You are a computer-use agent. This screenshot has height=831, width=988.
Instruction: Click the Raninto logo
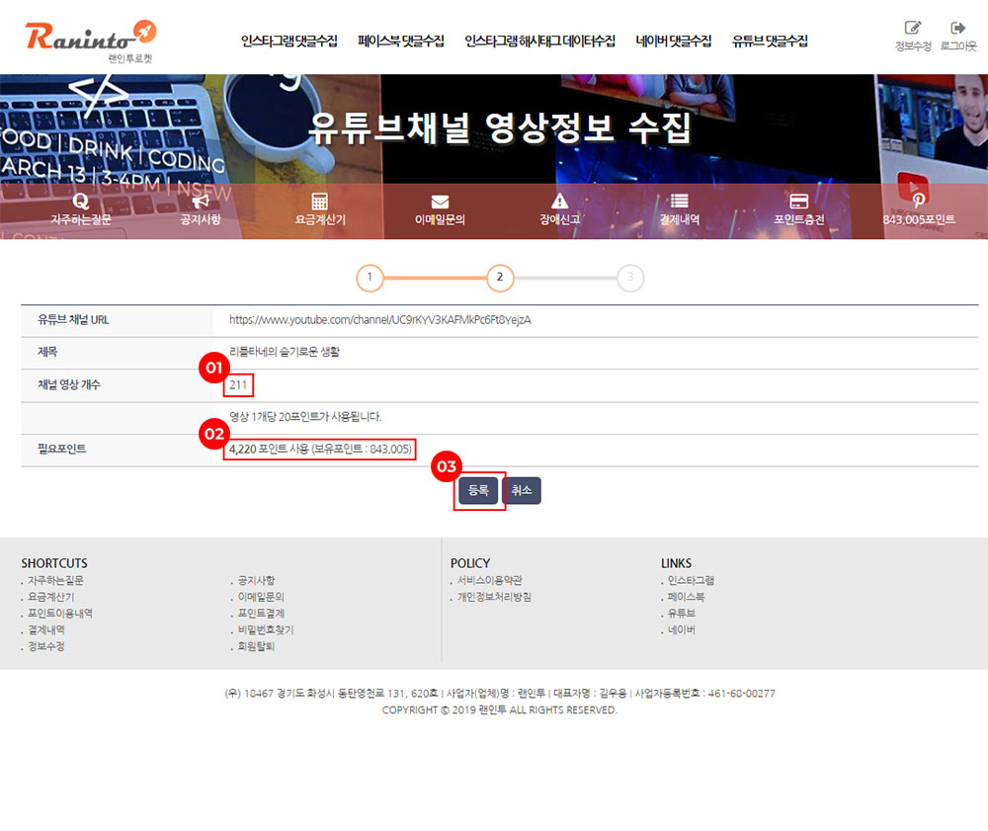click(91, 38)
